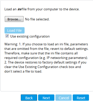Upload the ini file using Load File
The width and height of the screenshot is (93, 102).
[15, 30]
